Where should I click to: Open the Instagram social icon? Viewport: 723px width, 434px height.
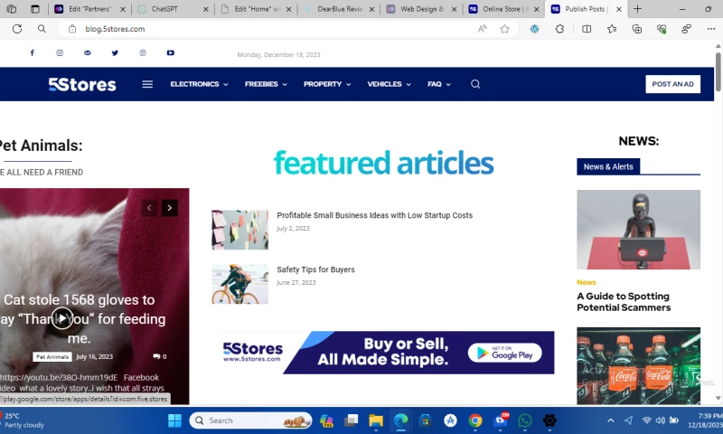pos(60,52)
